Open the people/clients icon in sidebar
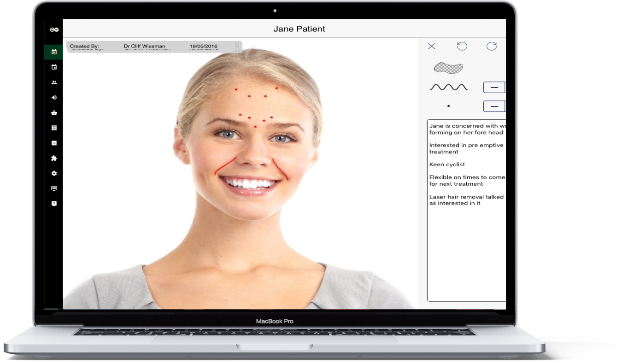Image resolution: width=640 pixels, height=363 pixels. (54, 82)
